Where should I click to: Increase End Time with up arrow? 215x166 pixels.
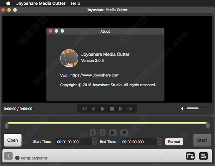coord(159,140)
